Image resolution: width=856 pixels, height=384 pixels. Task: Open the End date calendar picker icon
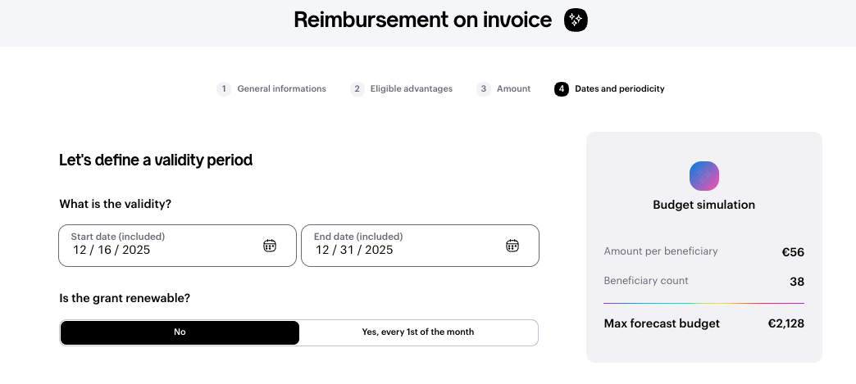coord(512,246)
